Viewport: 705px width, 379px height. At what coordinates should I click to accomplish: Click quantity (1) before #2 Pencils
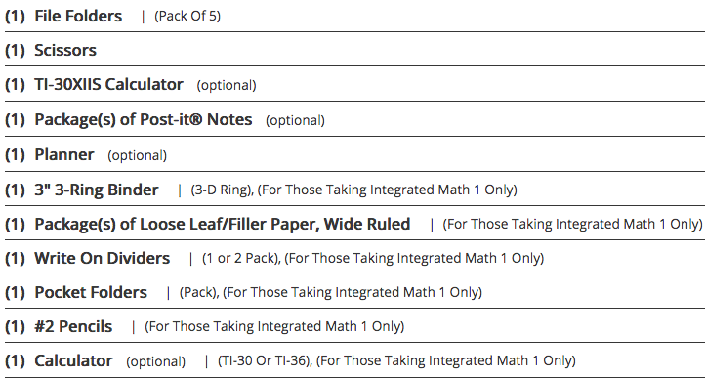(15, 326)
